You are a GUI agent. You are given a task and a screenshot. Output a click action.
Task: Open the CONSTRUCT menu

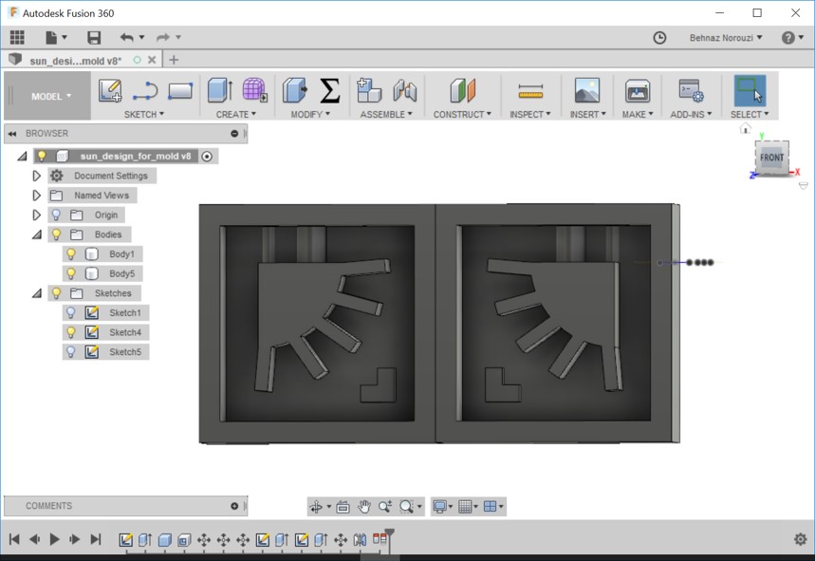pos(462,114)
